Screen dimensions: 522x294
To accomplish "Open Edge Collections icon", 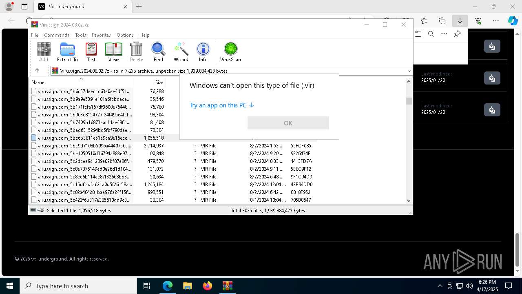I will tap(442, 21).
